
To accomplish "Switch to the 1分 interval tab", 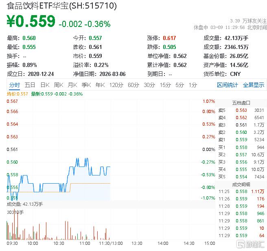I will tap(193, 85).
